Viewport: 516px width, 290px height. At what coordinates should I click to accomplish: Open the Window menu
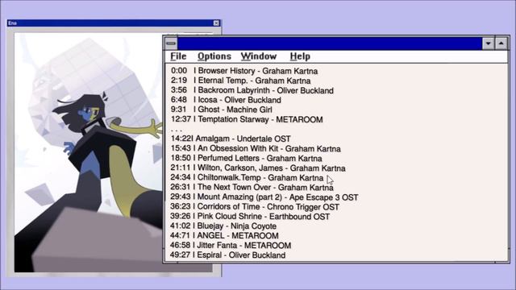coord(259,56)
